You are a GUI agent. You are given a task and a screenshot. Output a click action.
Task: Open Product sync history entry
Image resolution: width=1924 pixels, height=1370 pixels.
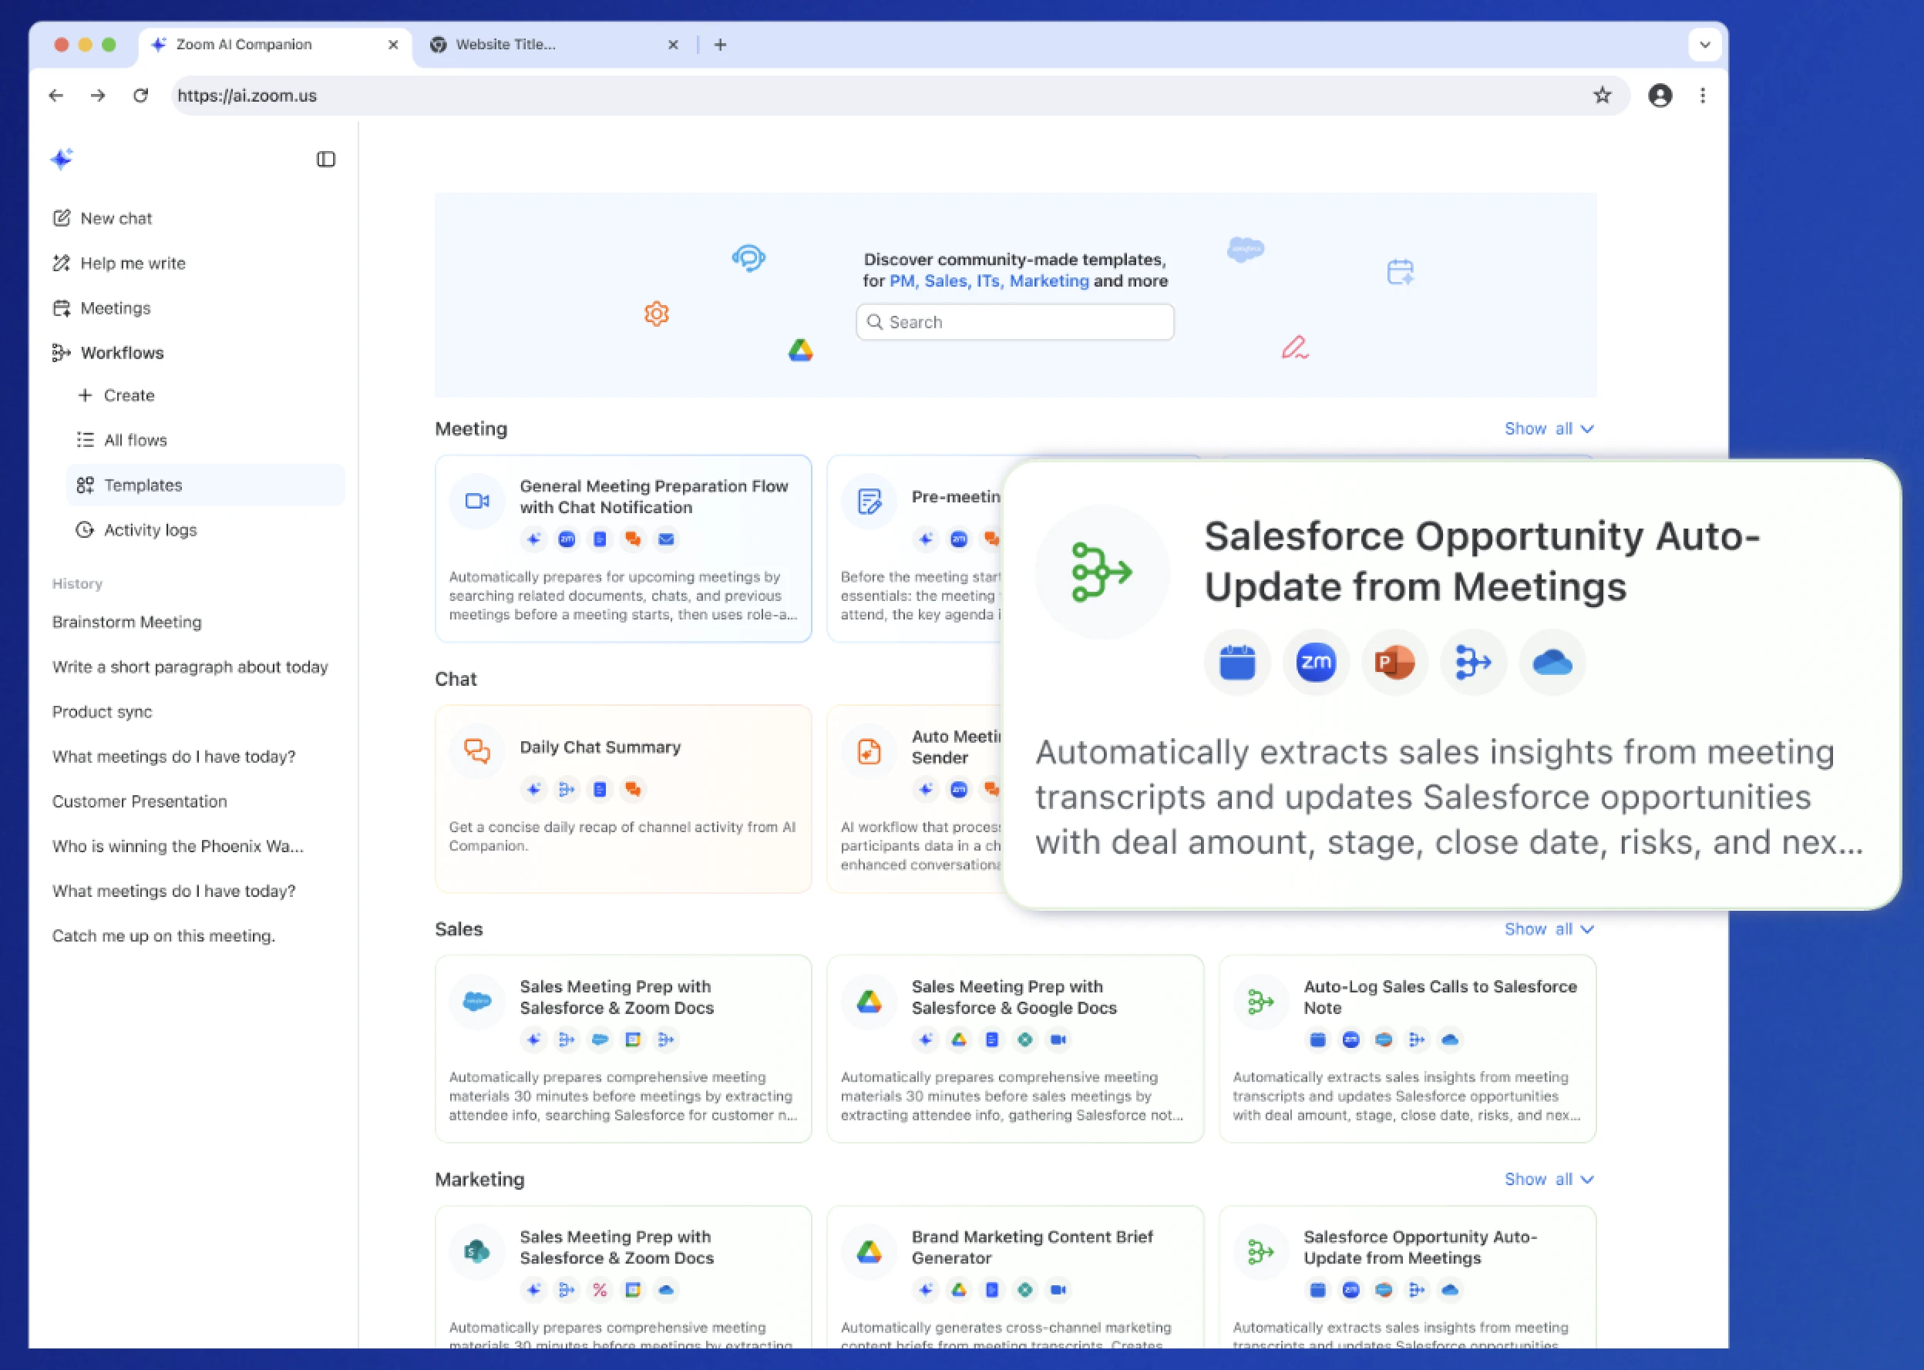(x=102, y=711)
